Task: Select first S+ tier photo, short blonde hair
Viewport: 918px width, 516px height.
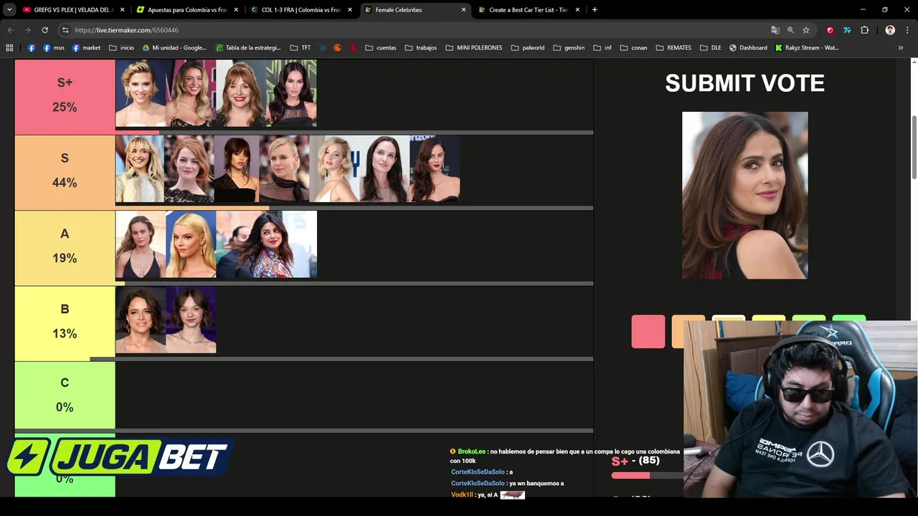Action: (x=141, y=93)
